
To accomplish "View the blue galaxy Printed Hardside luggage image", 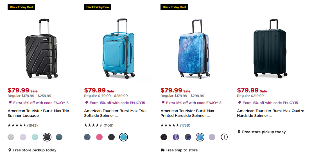I will tap(194, 48).
